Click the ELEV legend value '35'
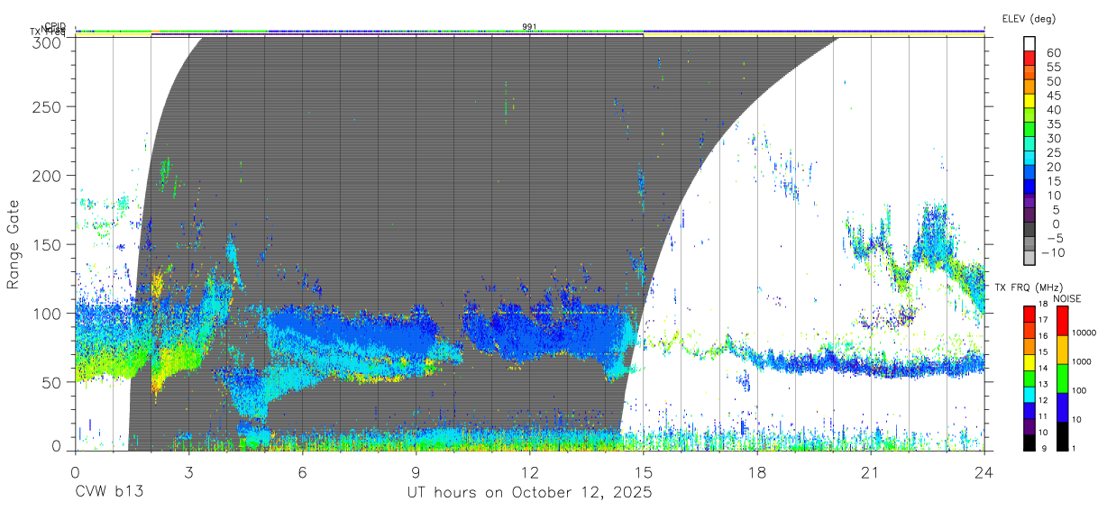The width and height of the screenshot is (1107, 511). click(x=1053, y=123)
